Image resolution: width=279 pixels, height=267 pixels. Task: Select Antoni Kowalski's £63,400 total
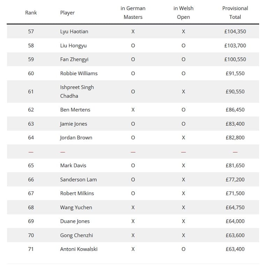click(235, 249)
